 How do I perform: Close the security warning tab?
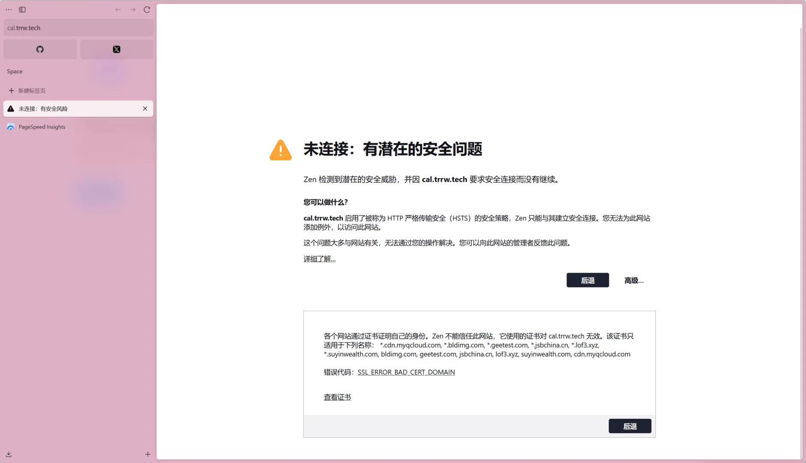(x=145, y=108)
